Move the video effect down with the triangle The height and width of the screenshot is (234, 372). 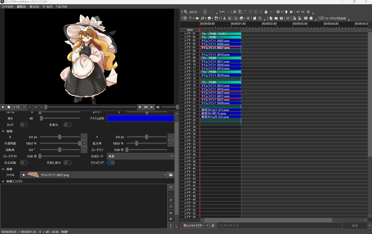[171, 219]
